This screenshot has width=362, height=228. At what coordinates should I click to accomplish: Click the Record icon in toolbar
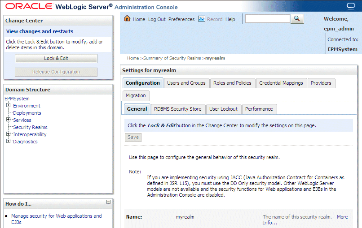point(202,19)
